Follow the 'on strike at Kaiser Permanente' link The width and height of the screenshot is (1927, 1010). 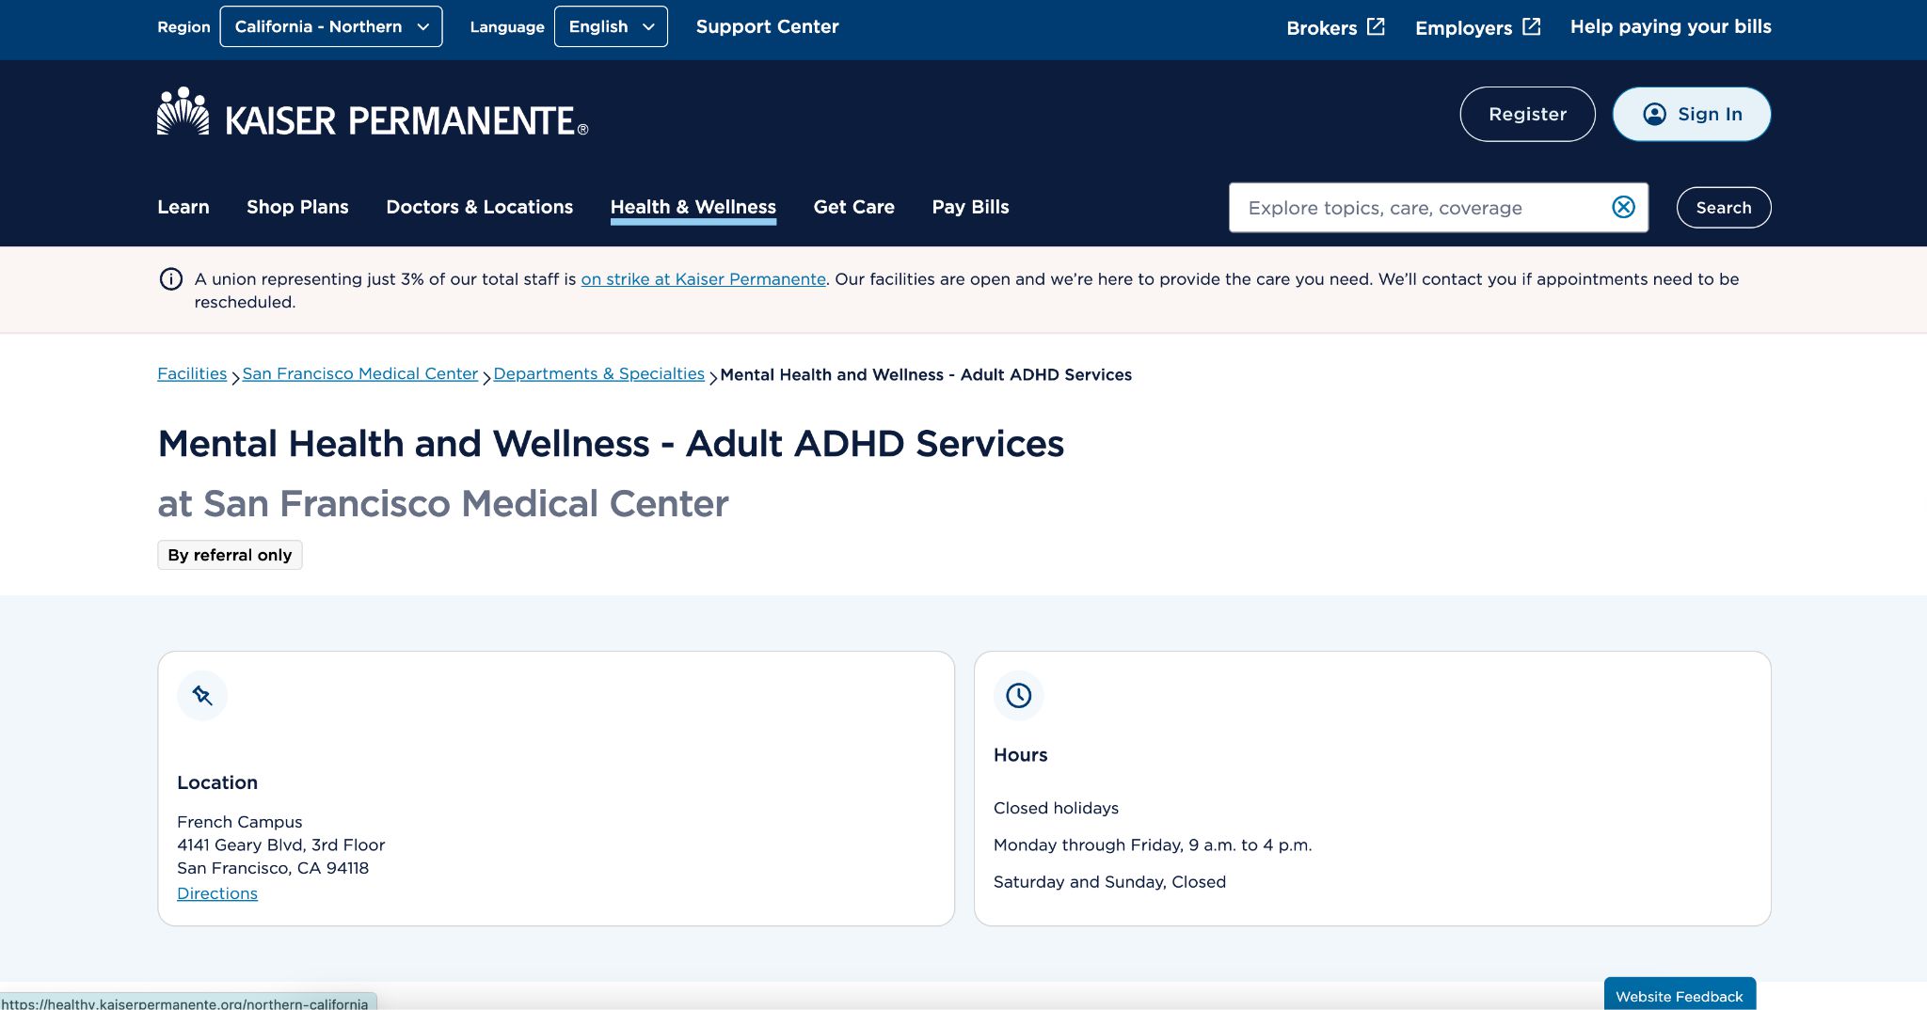point(703,279)
